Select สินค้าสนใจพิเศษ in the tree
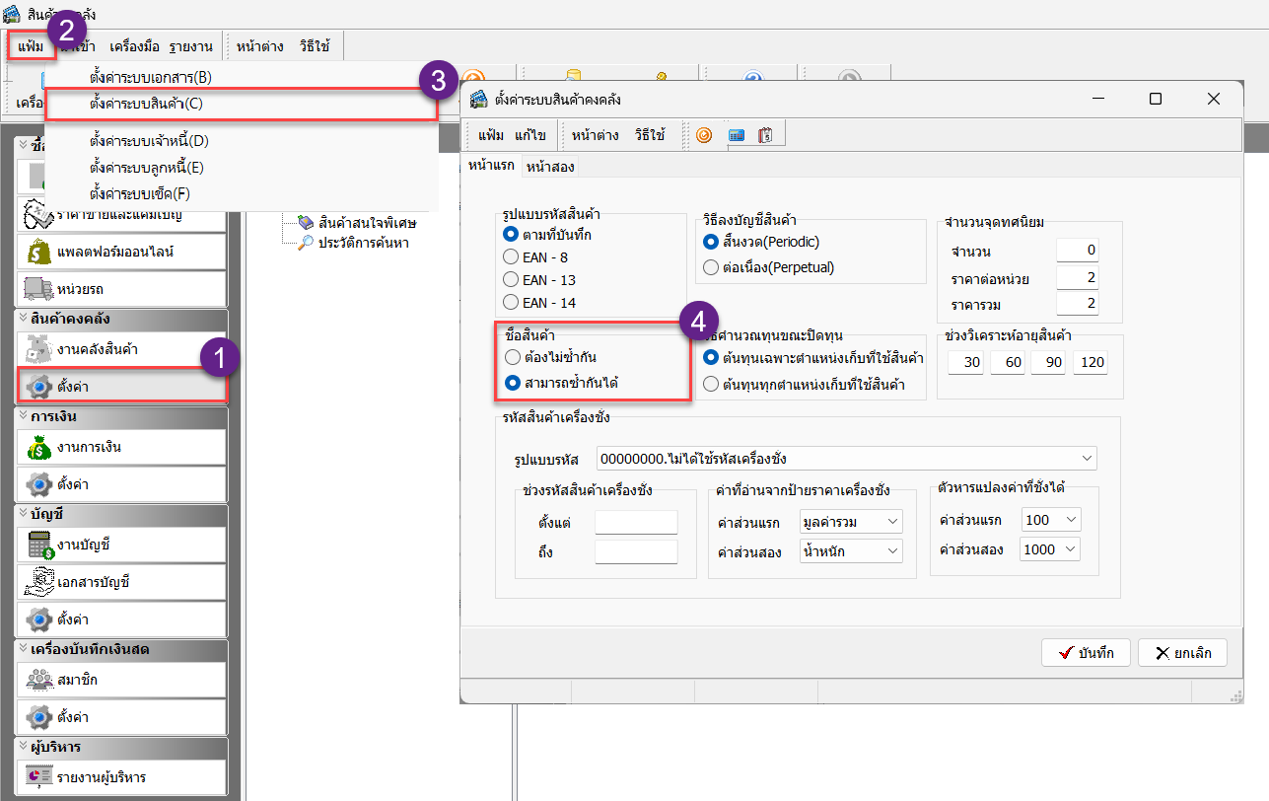 [x=367, y=223]
